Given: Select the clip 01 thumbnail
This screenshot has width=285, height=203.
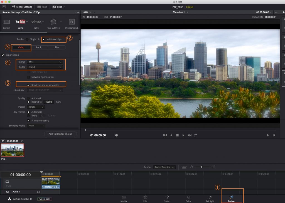Looking at the screenshot, I should [x=12, y=150].
